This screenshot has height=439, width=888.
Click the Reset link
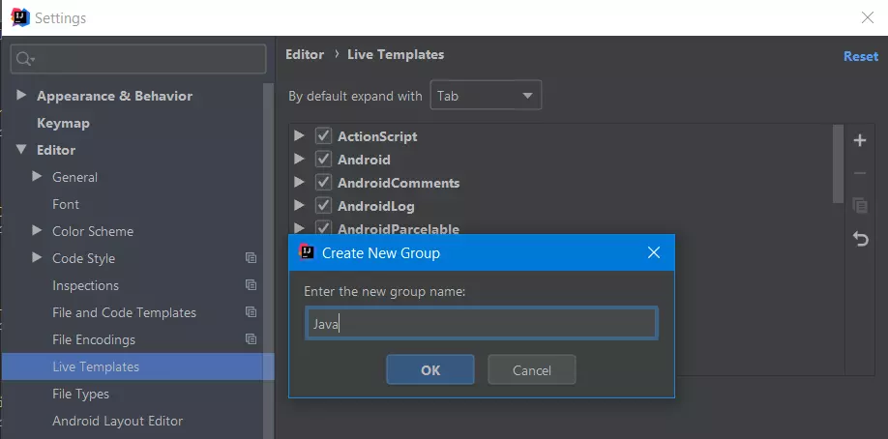(x=861, y=56)
